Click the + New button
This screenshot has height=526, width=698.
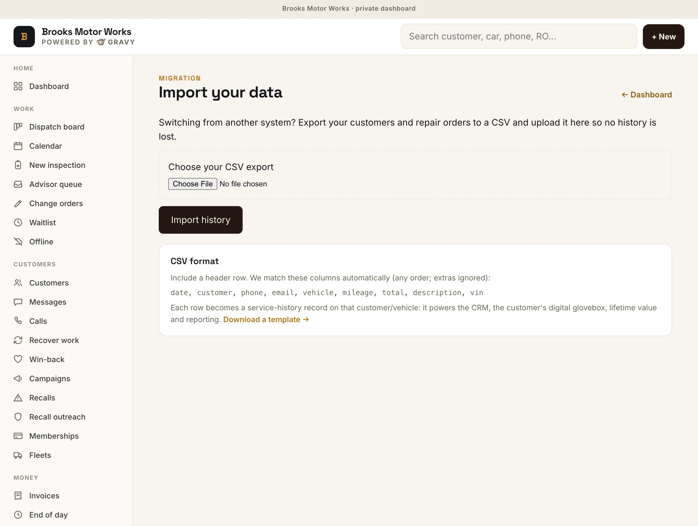click(x=663, y=37)
